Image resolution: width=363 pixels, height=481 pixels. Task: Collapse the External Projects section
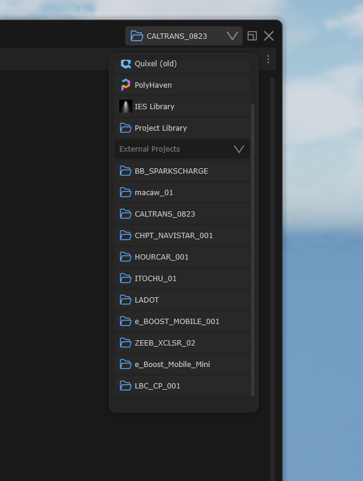point(182,149)
